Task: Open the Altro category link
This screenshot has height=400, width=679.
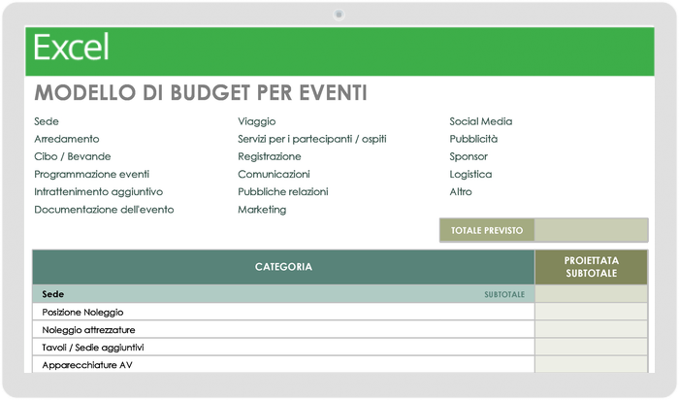Action: 461,191
